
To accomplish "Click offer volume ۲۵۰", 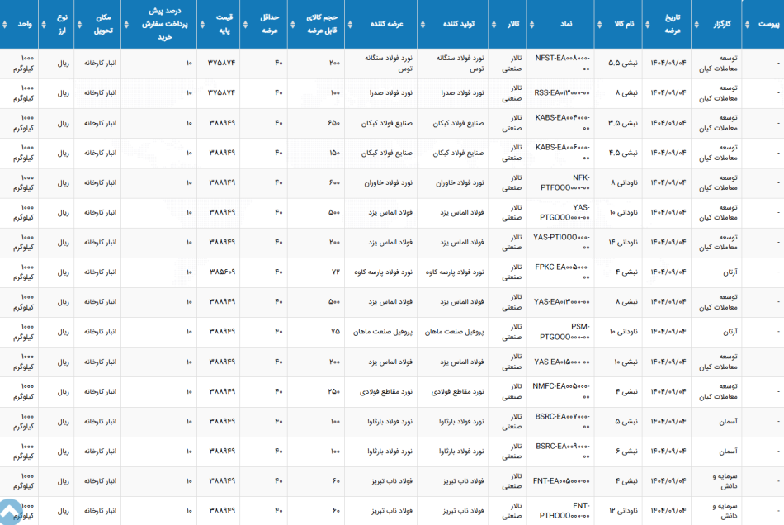I will 334,391.
